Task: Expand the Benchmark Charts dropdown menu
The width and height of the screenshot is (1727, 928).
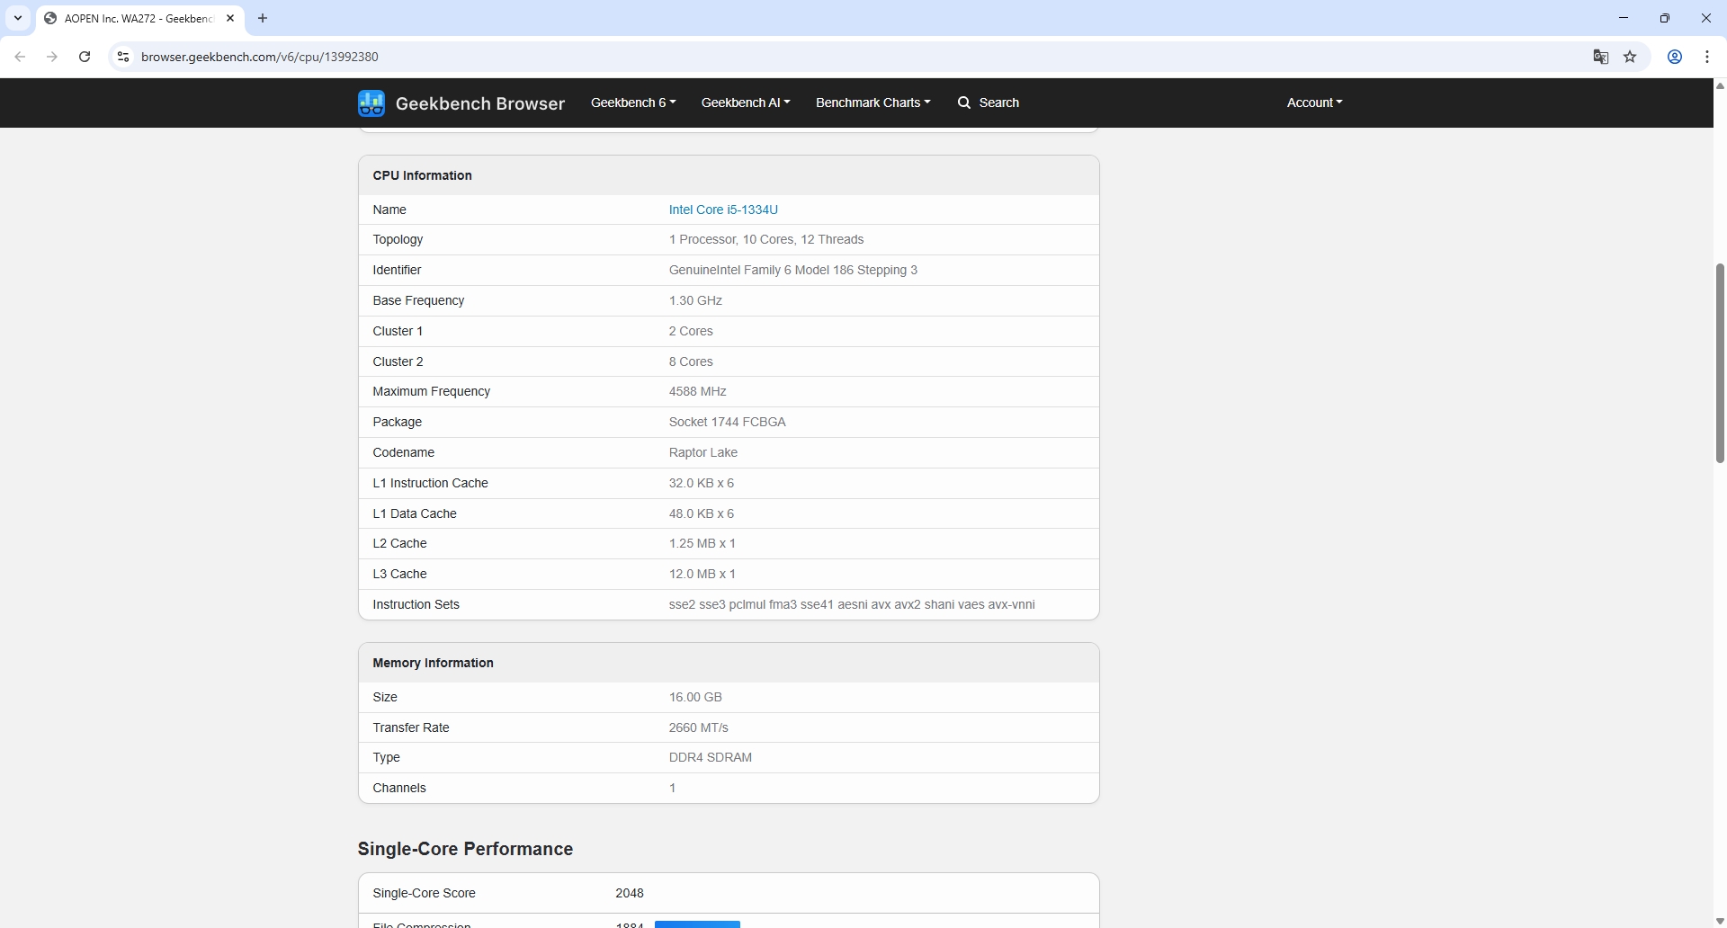Action: [873, 103]
